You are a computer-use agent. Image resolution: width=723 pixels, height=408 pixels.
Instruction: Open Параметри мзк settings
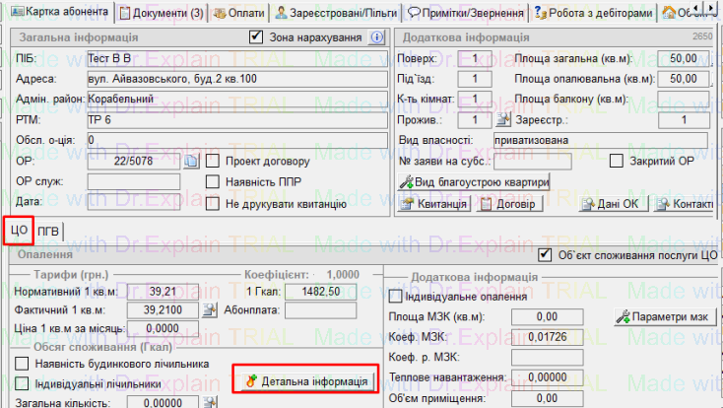[x=664, y=316]
